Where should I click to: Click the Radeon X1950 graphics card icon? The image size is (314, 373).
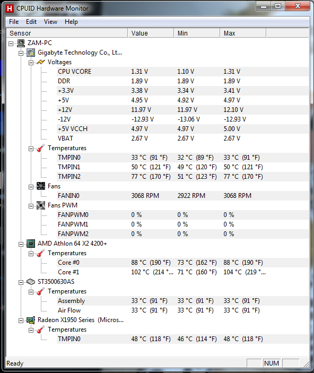(31, 320)
